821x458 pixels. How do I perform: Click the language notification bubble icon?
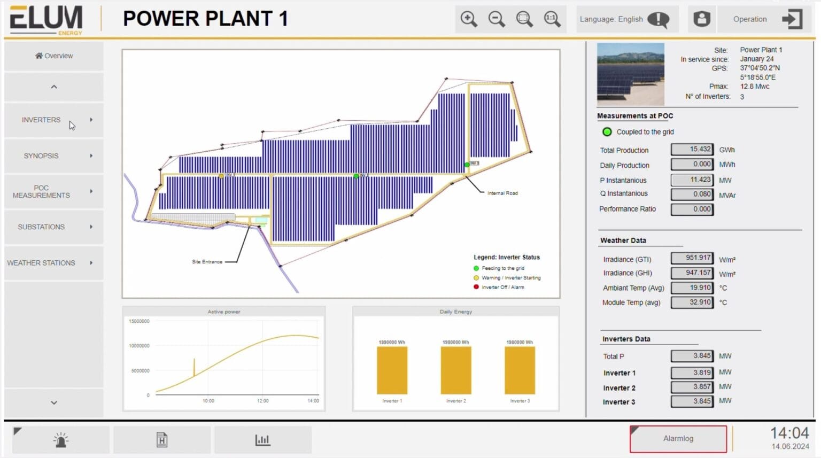[658, 19]
